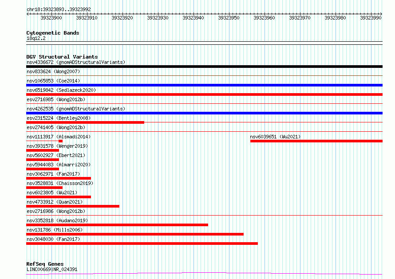Click the nsv4336672 (gnomADStructuralVariants) label
395x279 pixels.
point(76,62)
